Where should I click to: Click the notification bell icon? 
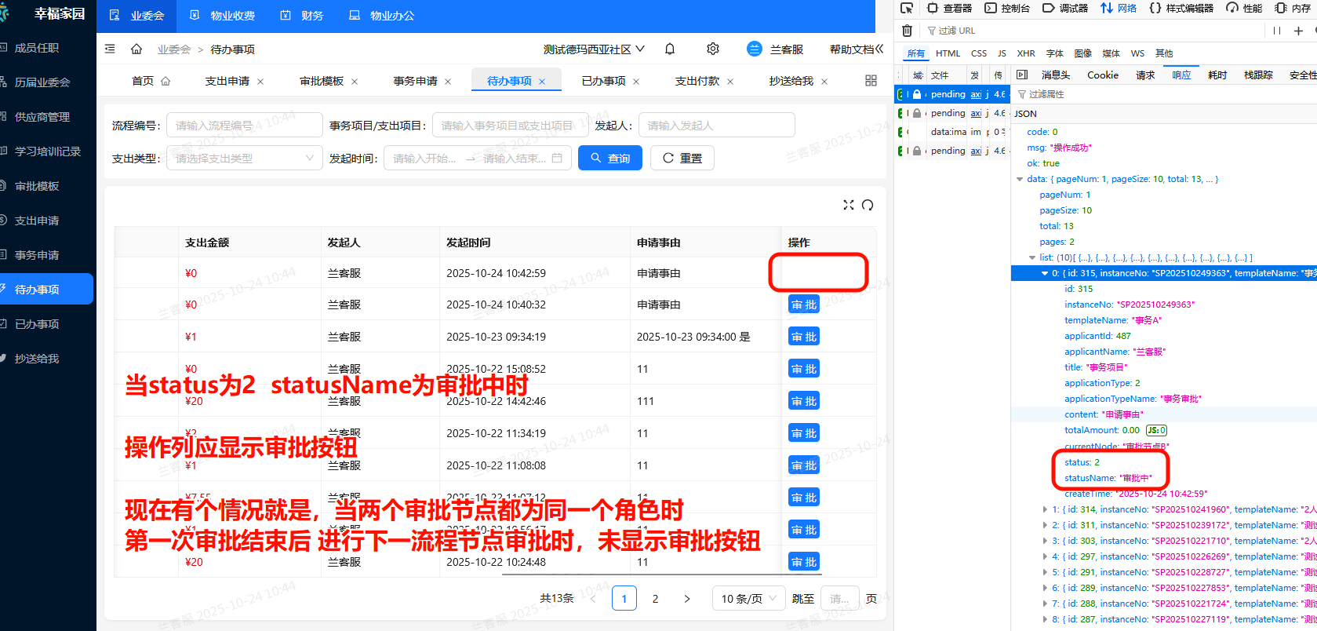(670, 49)
